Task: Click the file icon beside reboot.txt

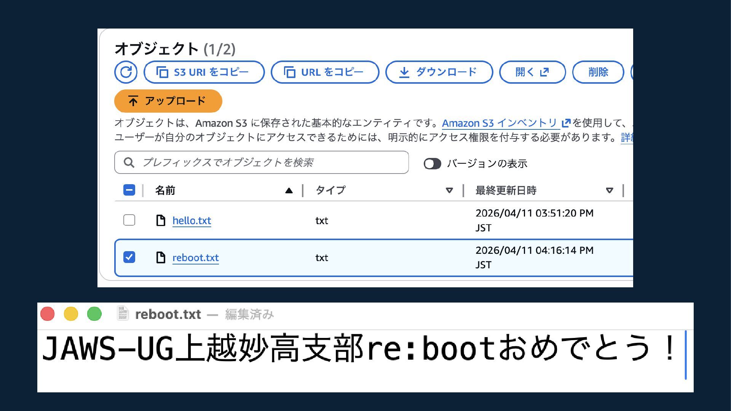Action: pos(161,258)
